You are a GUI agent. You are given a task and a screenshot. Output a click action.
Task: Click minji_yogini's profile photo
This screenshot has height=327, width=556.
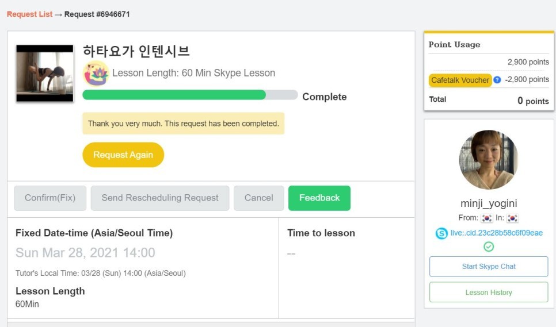(488, 160)
